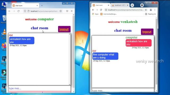Viewport: 170px width, 95px height.
Task: Click Chrome media control circle icon
Action: [142, 5]
